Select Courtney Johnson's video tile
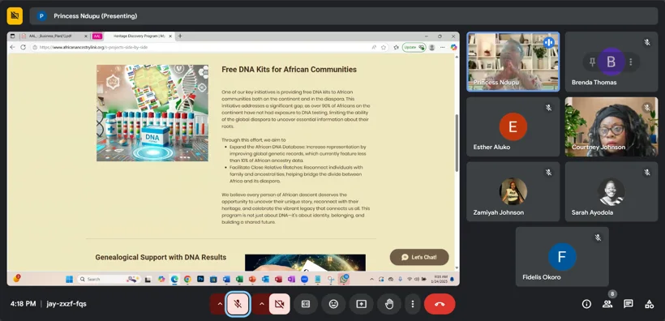Screen dimensions: 665x321 [611, 126]
